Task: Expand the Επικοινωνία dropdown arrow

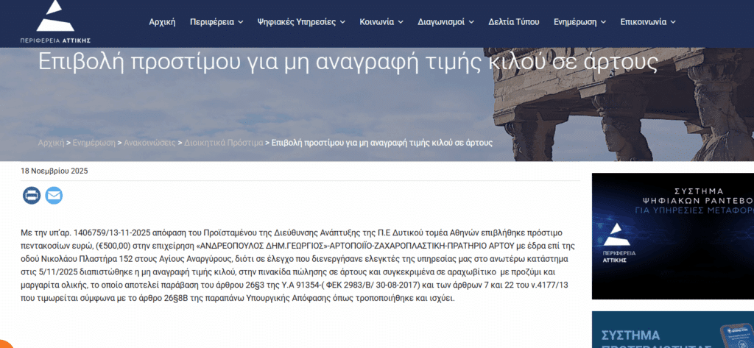Action: pyautogui.click(x=673, y=22)
